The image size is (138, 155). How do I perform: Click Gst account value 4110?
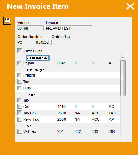(x=61, y=107)
